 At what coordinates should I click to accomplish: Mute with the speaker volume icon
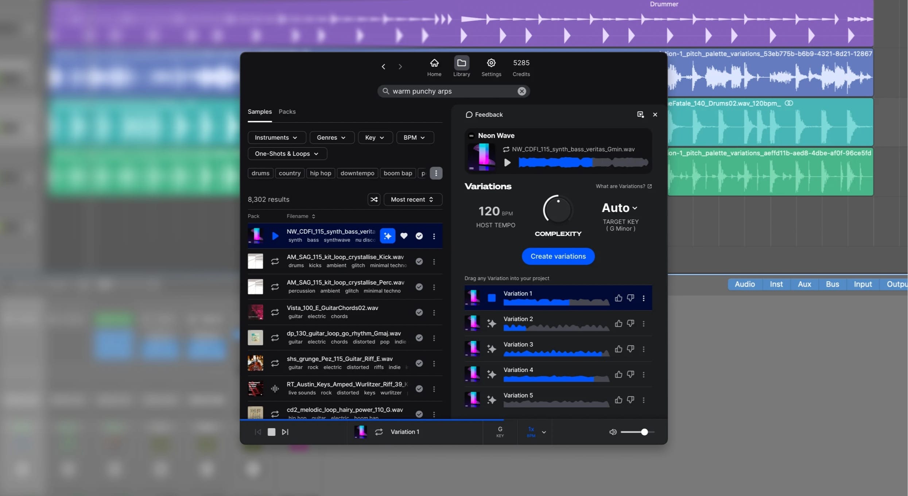tap(613, 432)
